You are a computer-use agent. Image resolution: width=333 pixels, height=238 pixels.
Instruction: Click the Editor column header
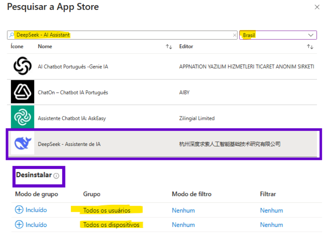tap(186, 47)
